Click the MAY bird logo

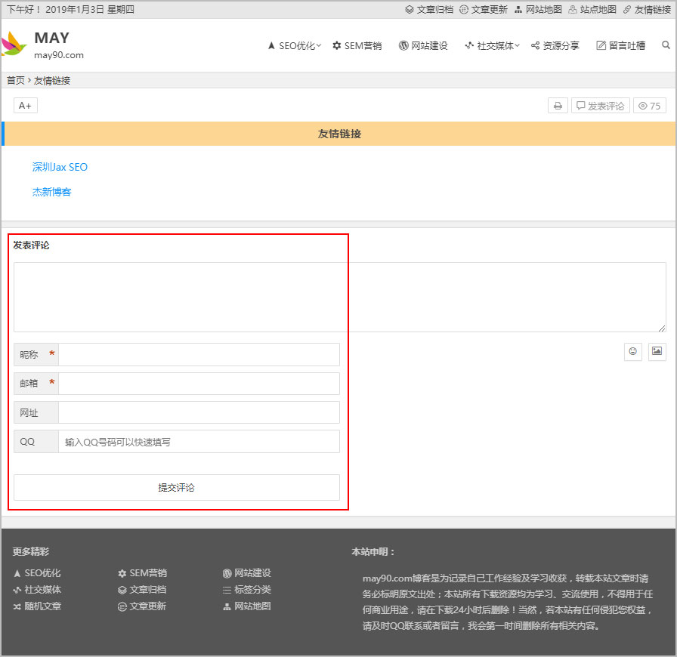point(14,45)
